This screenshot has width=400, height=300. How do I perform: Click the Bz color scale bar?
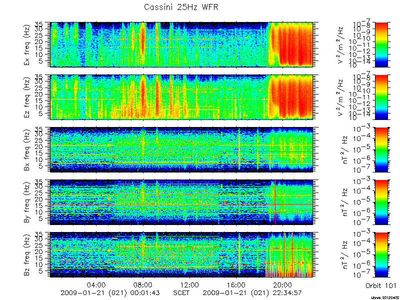coord(381,255)
